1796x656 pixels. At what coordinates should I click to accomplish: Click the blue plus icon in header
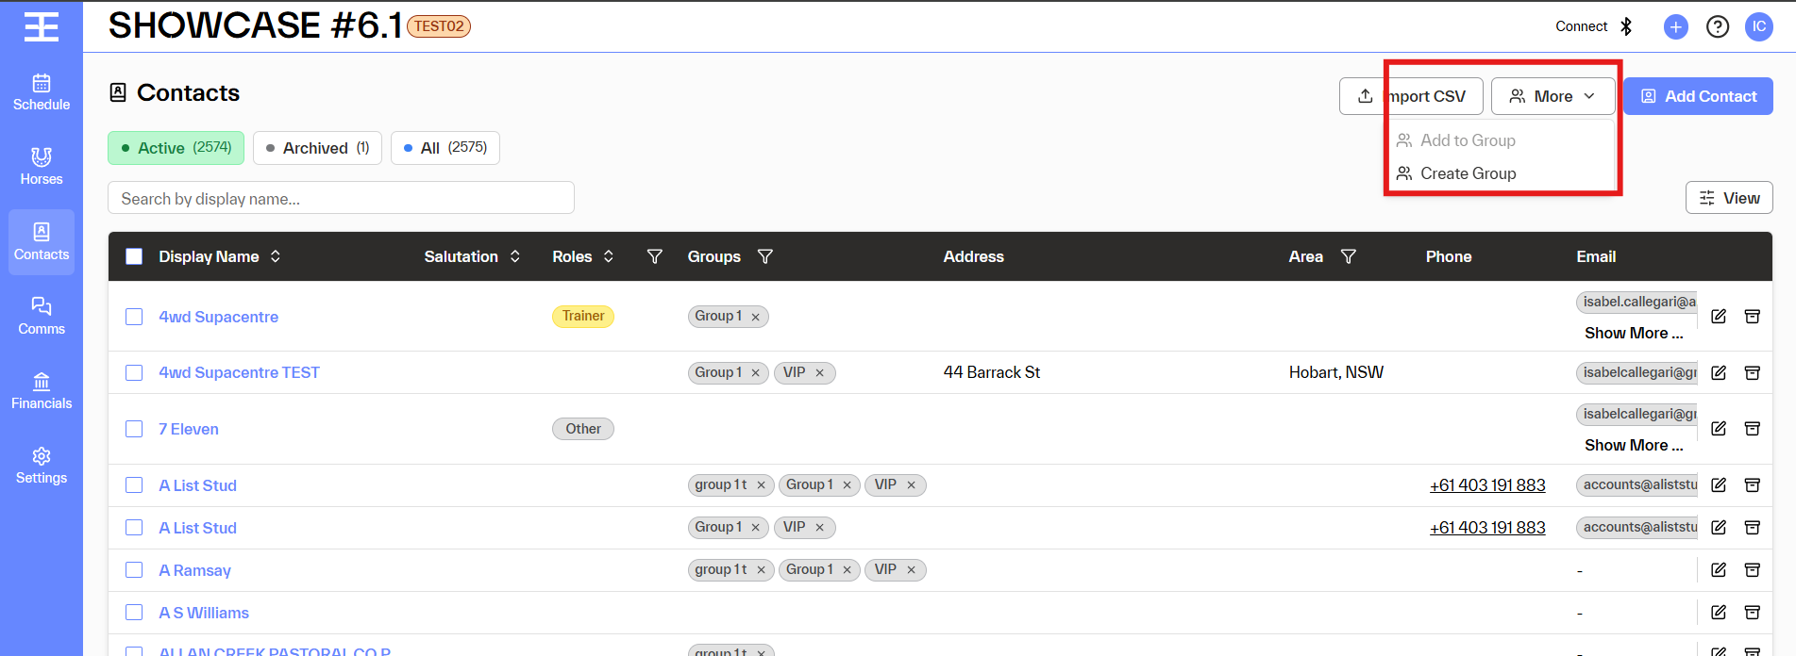tap(1676, 26)
